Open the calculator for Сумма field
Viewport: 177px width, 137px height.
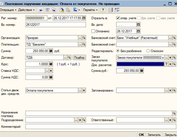pyautogui.click(x=51, y=51)
